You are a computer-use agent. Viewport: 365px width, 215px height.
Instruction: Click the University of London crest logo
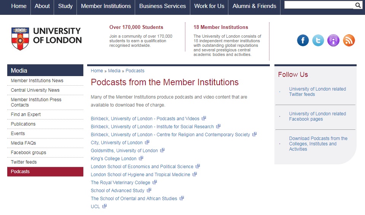(20, 39)
